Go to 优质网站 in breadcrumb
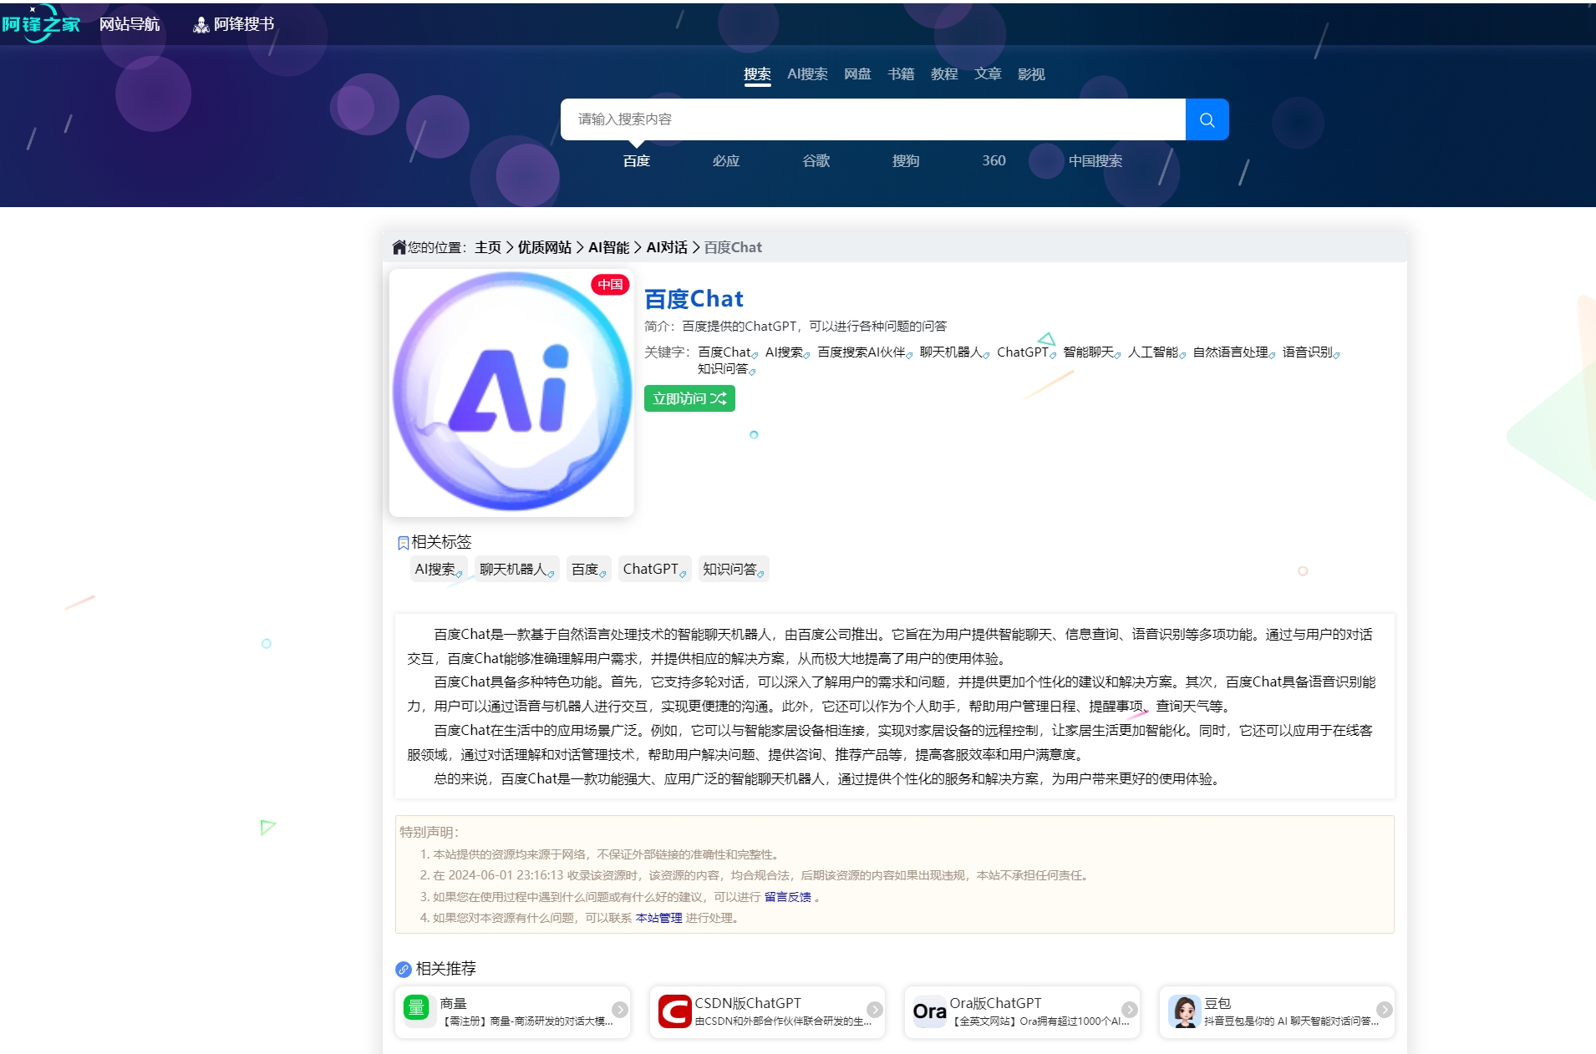 coord(545,247)
